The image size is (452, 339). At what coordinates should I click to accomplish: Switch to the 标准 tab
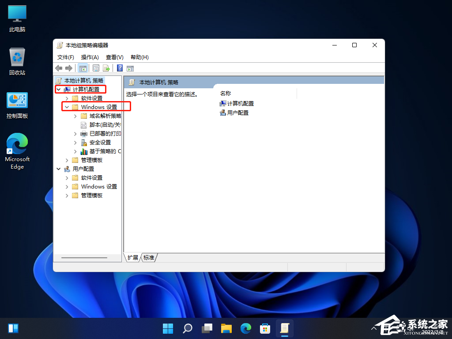149,258
